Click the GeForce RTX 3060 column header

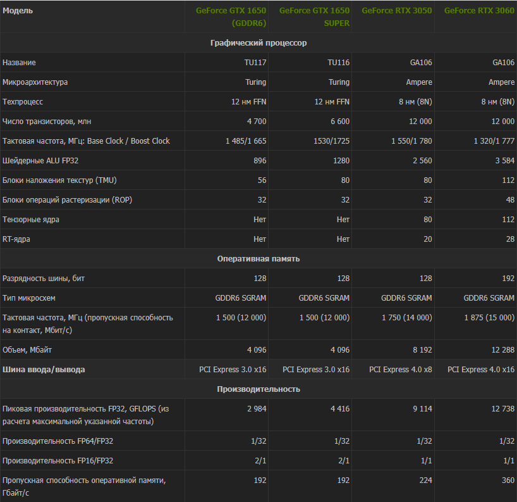pyautogui.click(x=479, y=11)
